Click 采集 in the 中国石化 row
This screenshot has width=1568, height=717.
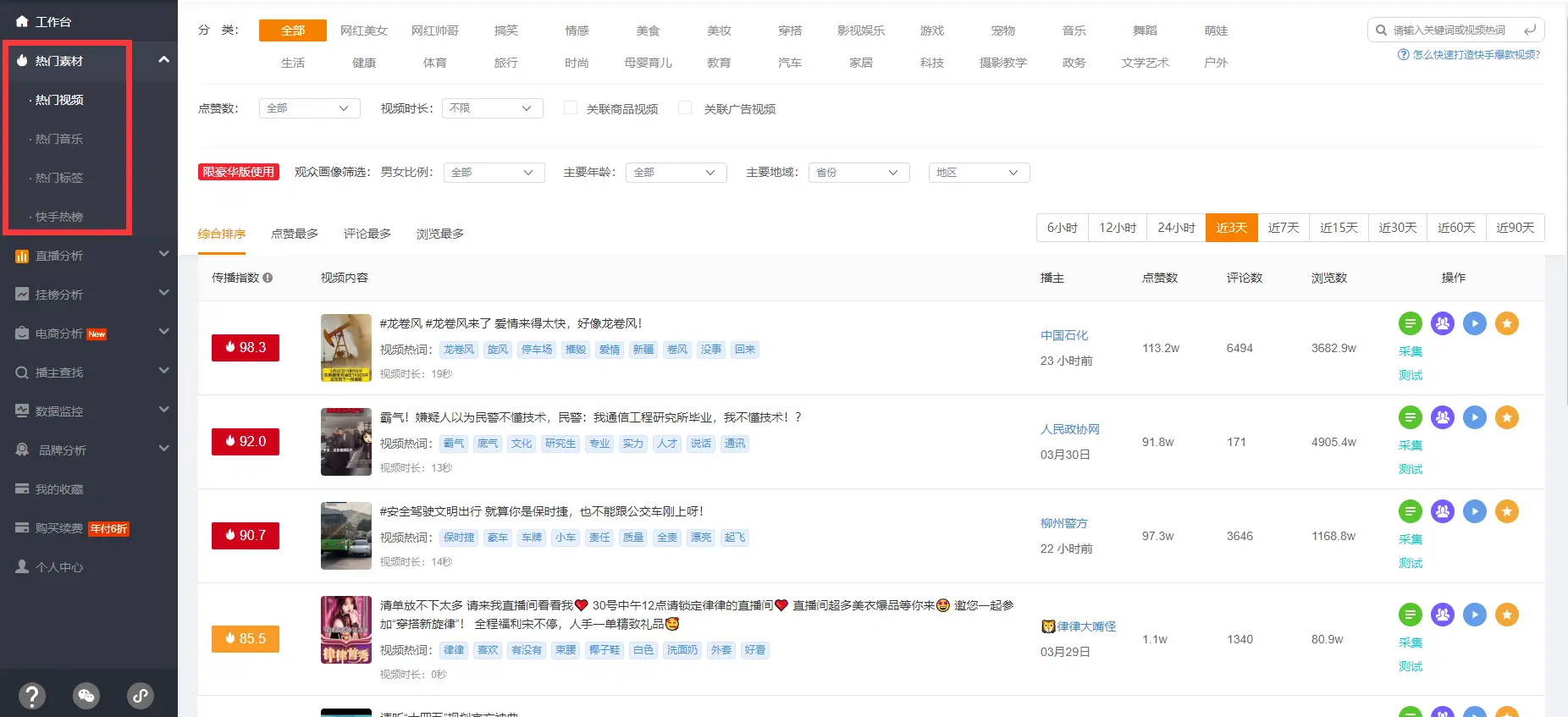point(1411,351)
